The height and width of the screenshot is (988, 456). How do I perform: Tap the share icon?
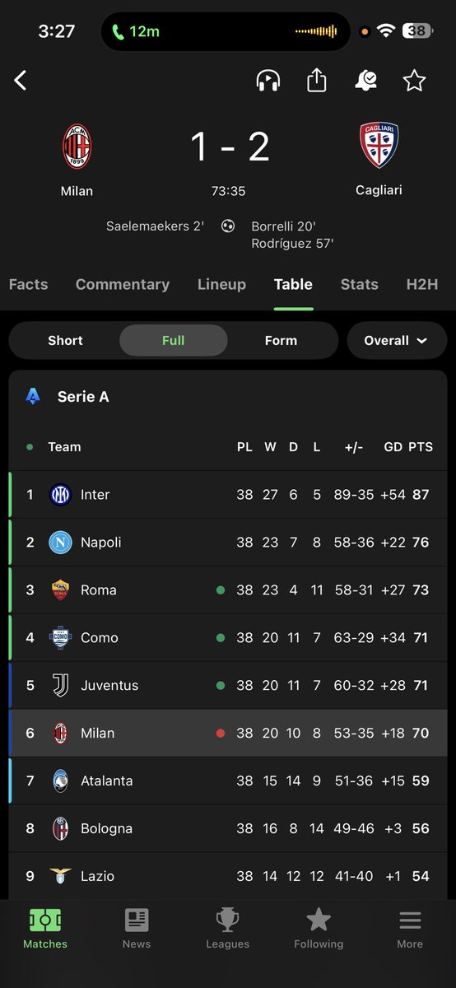pos(317,80)
